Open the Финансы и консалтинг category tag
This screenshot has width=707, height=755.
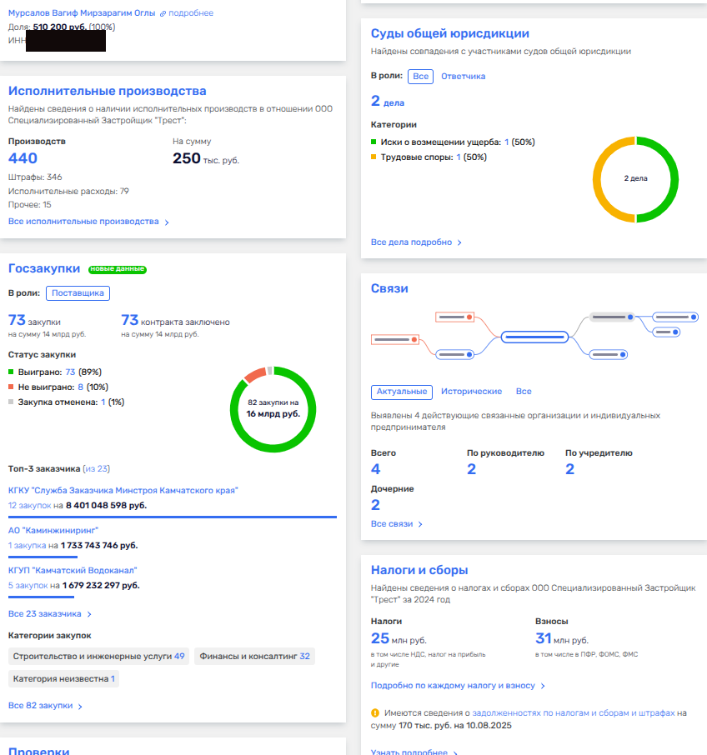[x=254, y=657]
